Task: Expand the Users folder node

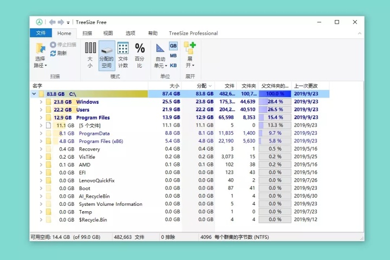Action: [x=41, y=110]
